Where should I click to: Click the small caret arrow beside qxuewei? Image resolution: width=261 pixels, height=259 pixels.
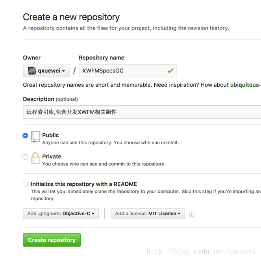[x=63, y=71]
